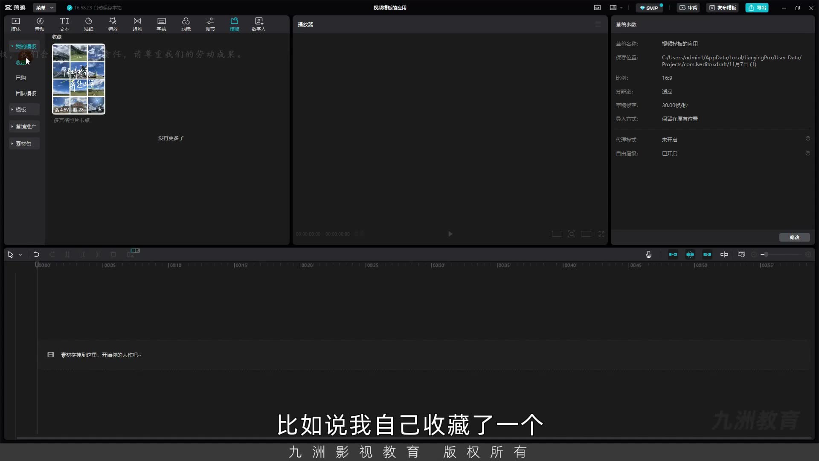This screenshot has height=461, width=819.
Task: Open the 调节 (Adjust) panel icon
Action: (210, 24)
